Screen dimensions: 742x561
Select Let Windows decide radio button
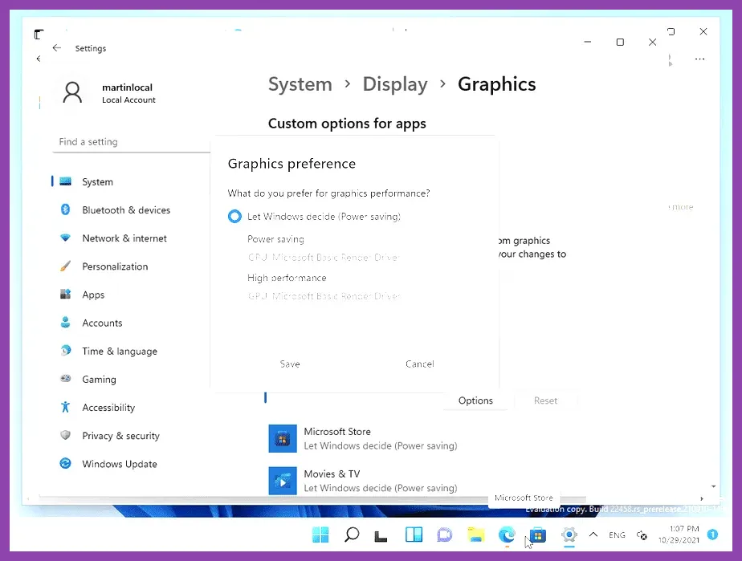point(234,216)
